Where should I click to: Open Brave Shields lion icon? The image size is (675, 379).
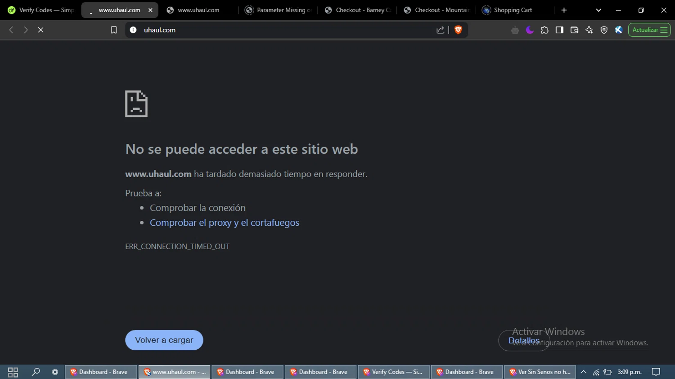[458, 30]
